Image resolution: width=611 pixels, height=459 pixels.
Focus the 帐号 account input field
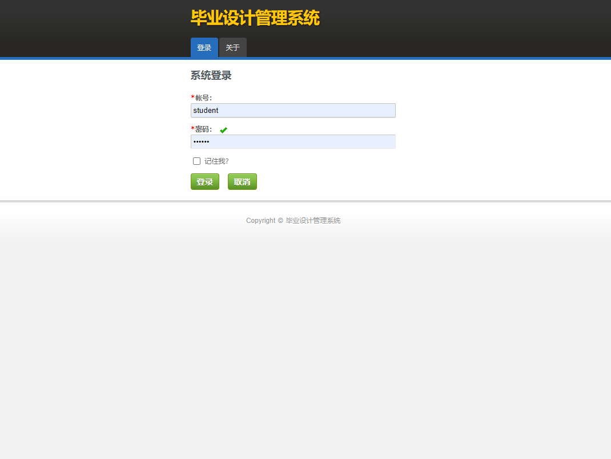pos(293,110)
